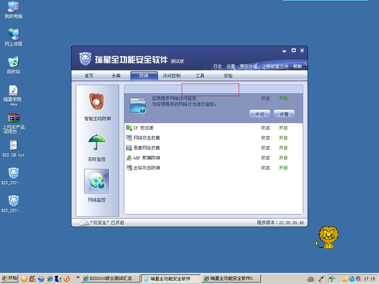Click the 关闭 button for application monitoring
Screen dimensions: 379x284
[259, 114]
